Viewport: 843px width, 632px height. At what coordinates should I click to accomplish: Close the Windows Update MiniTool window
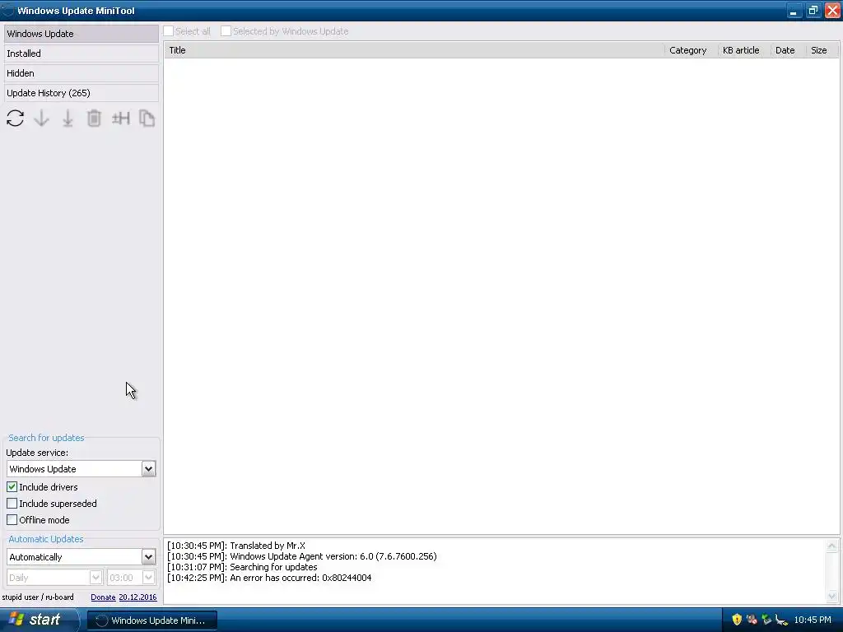pos(832,10)
